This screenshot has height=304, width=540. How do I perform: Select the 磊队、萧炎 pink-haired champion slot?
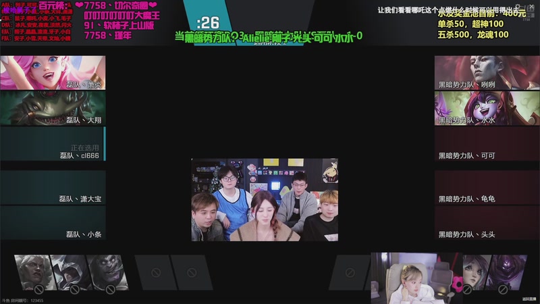(x=53, y=73)
